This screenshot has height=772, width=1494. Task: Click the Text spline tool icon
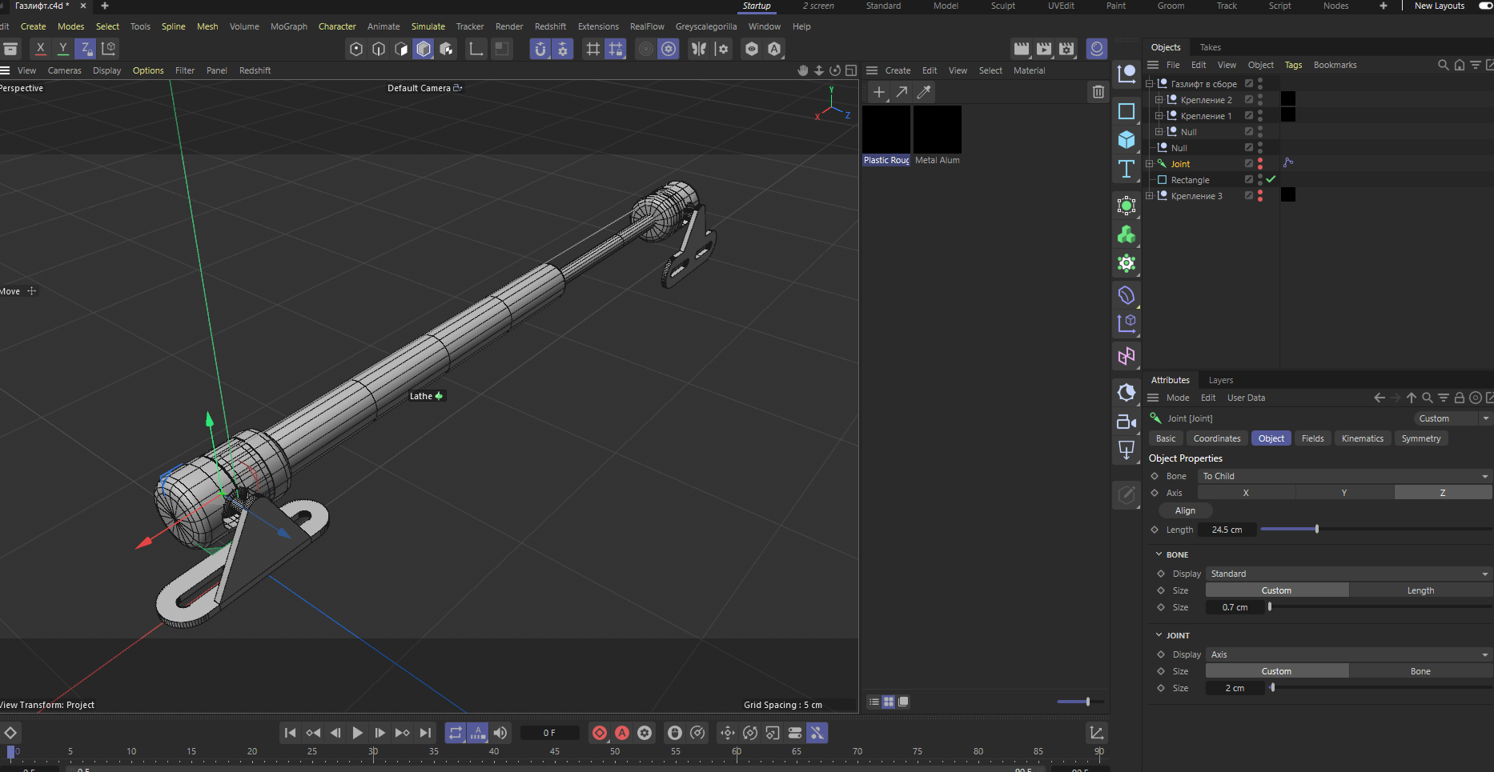[1127, 169]
